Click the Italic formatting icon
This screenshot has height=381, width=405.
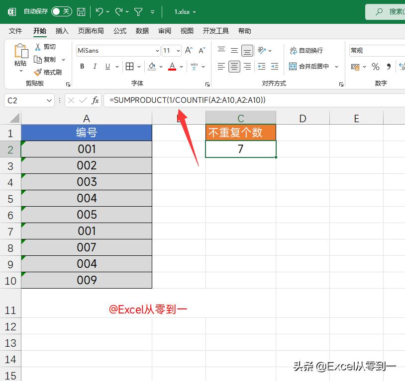95,66
